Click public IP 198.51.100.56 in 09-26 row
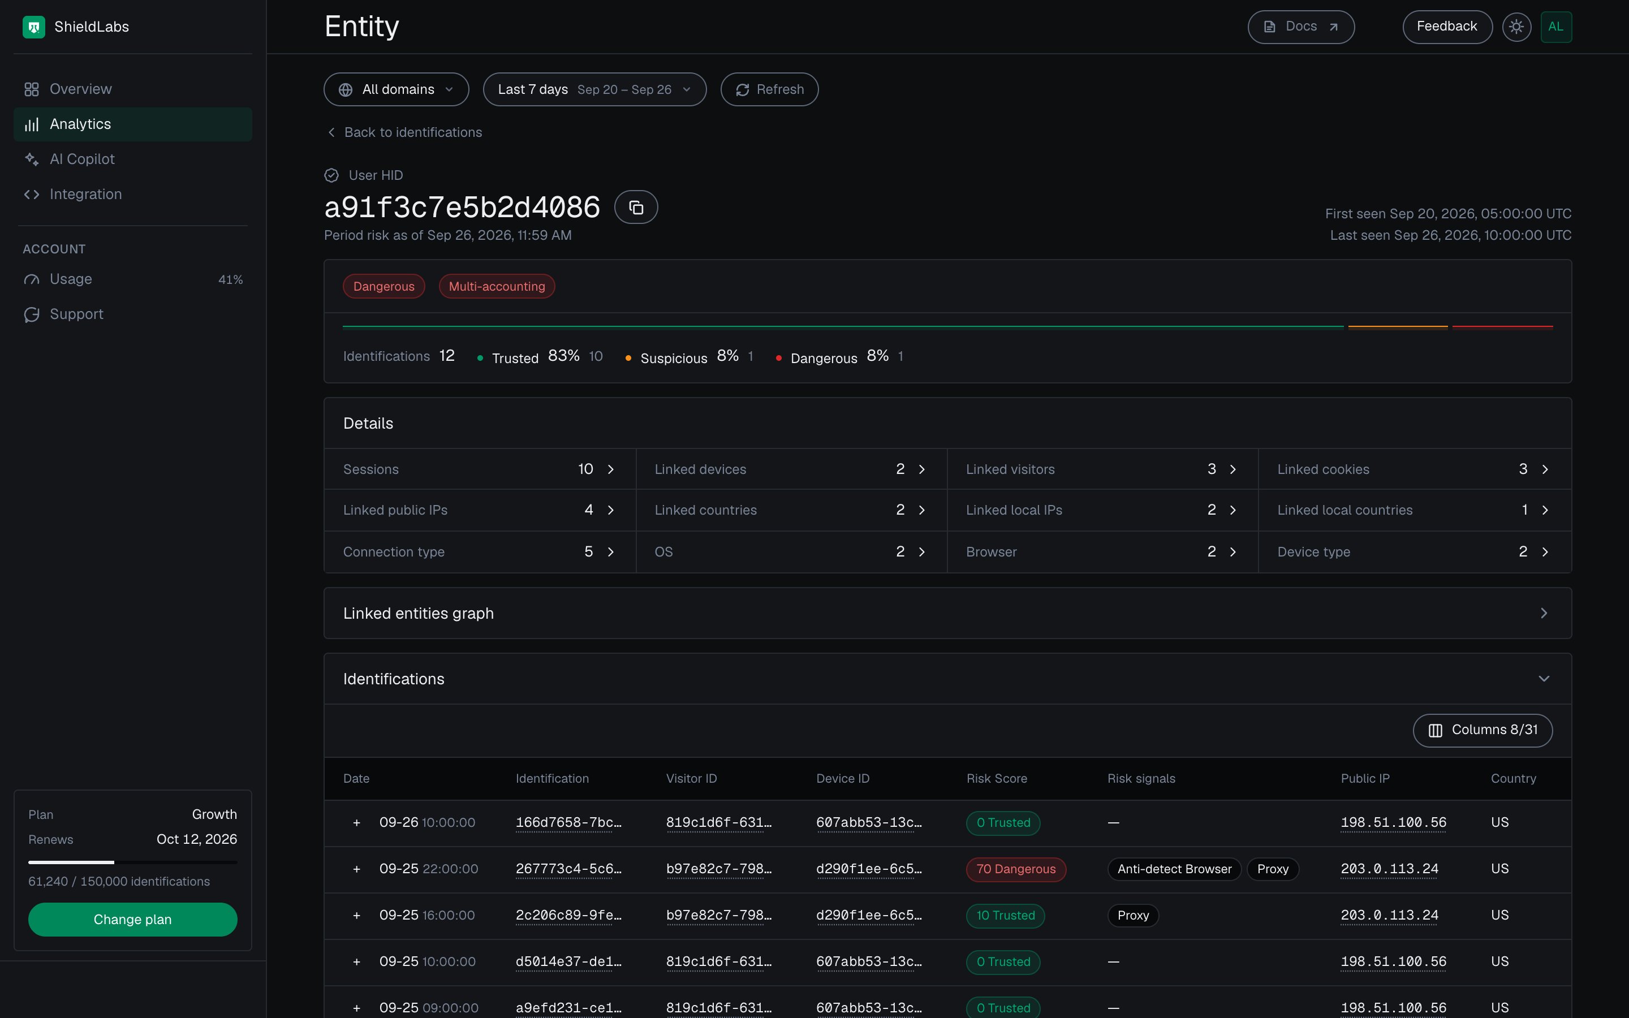Screen dimensions: 1629x1018 (x=1393, y=823)
